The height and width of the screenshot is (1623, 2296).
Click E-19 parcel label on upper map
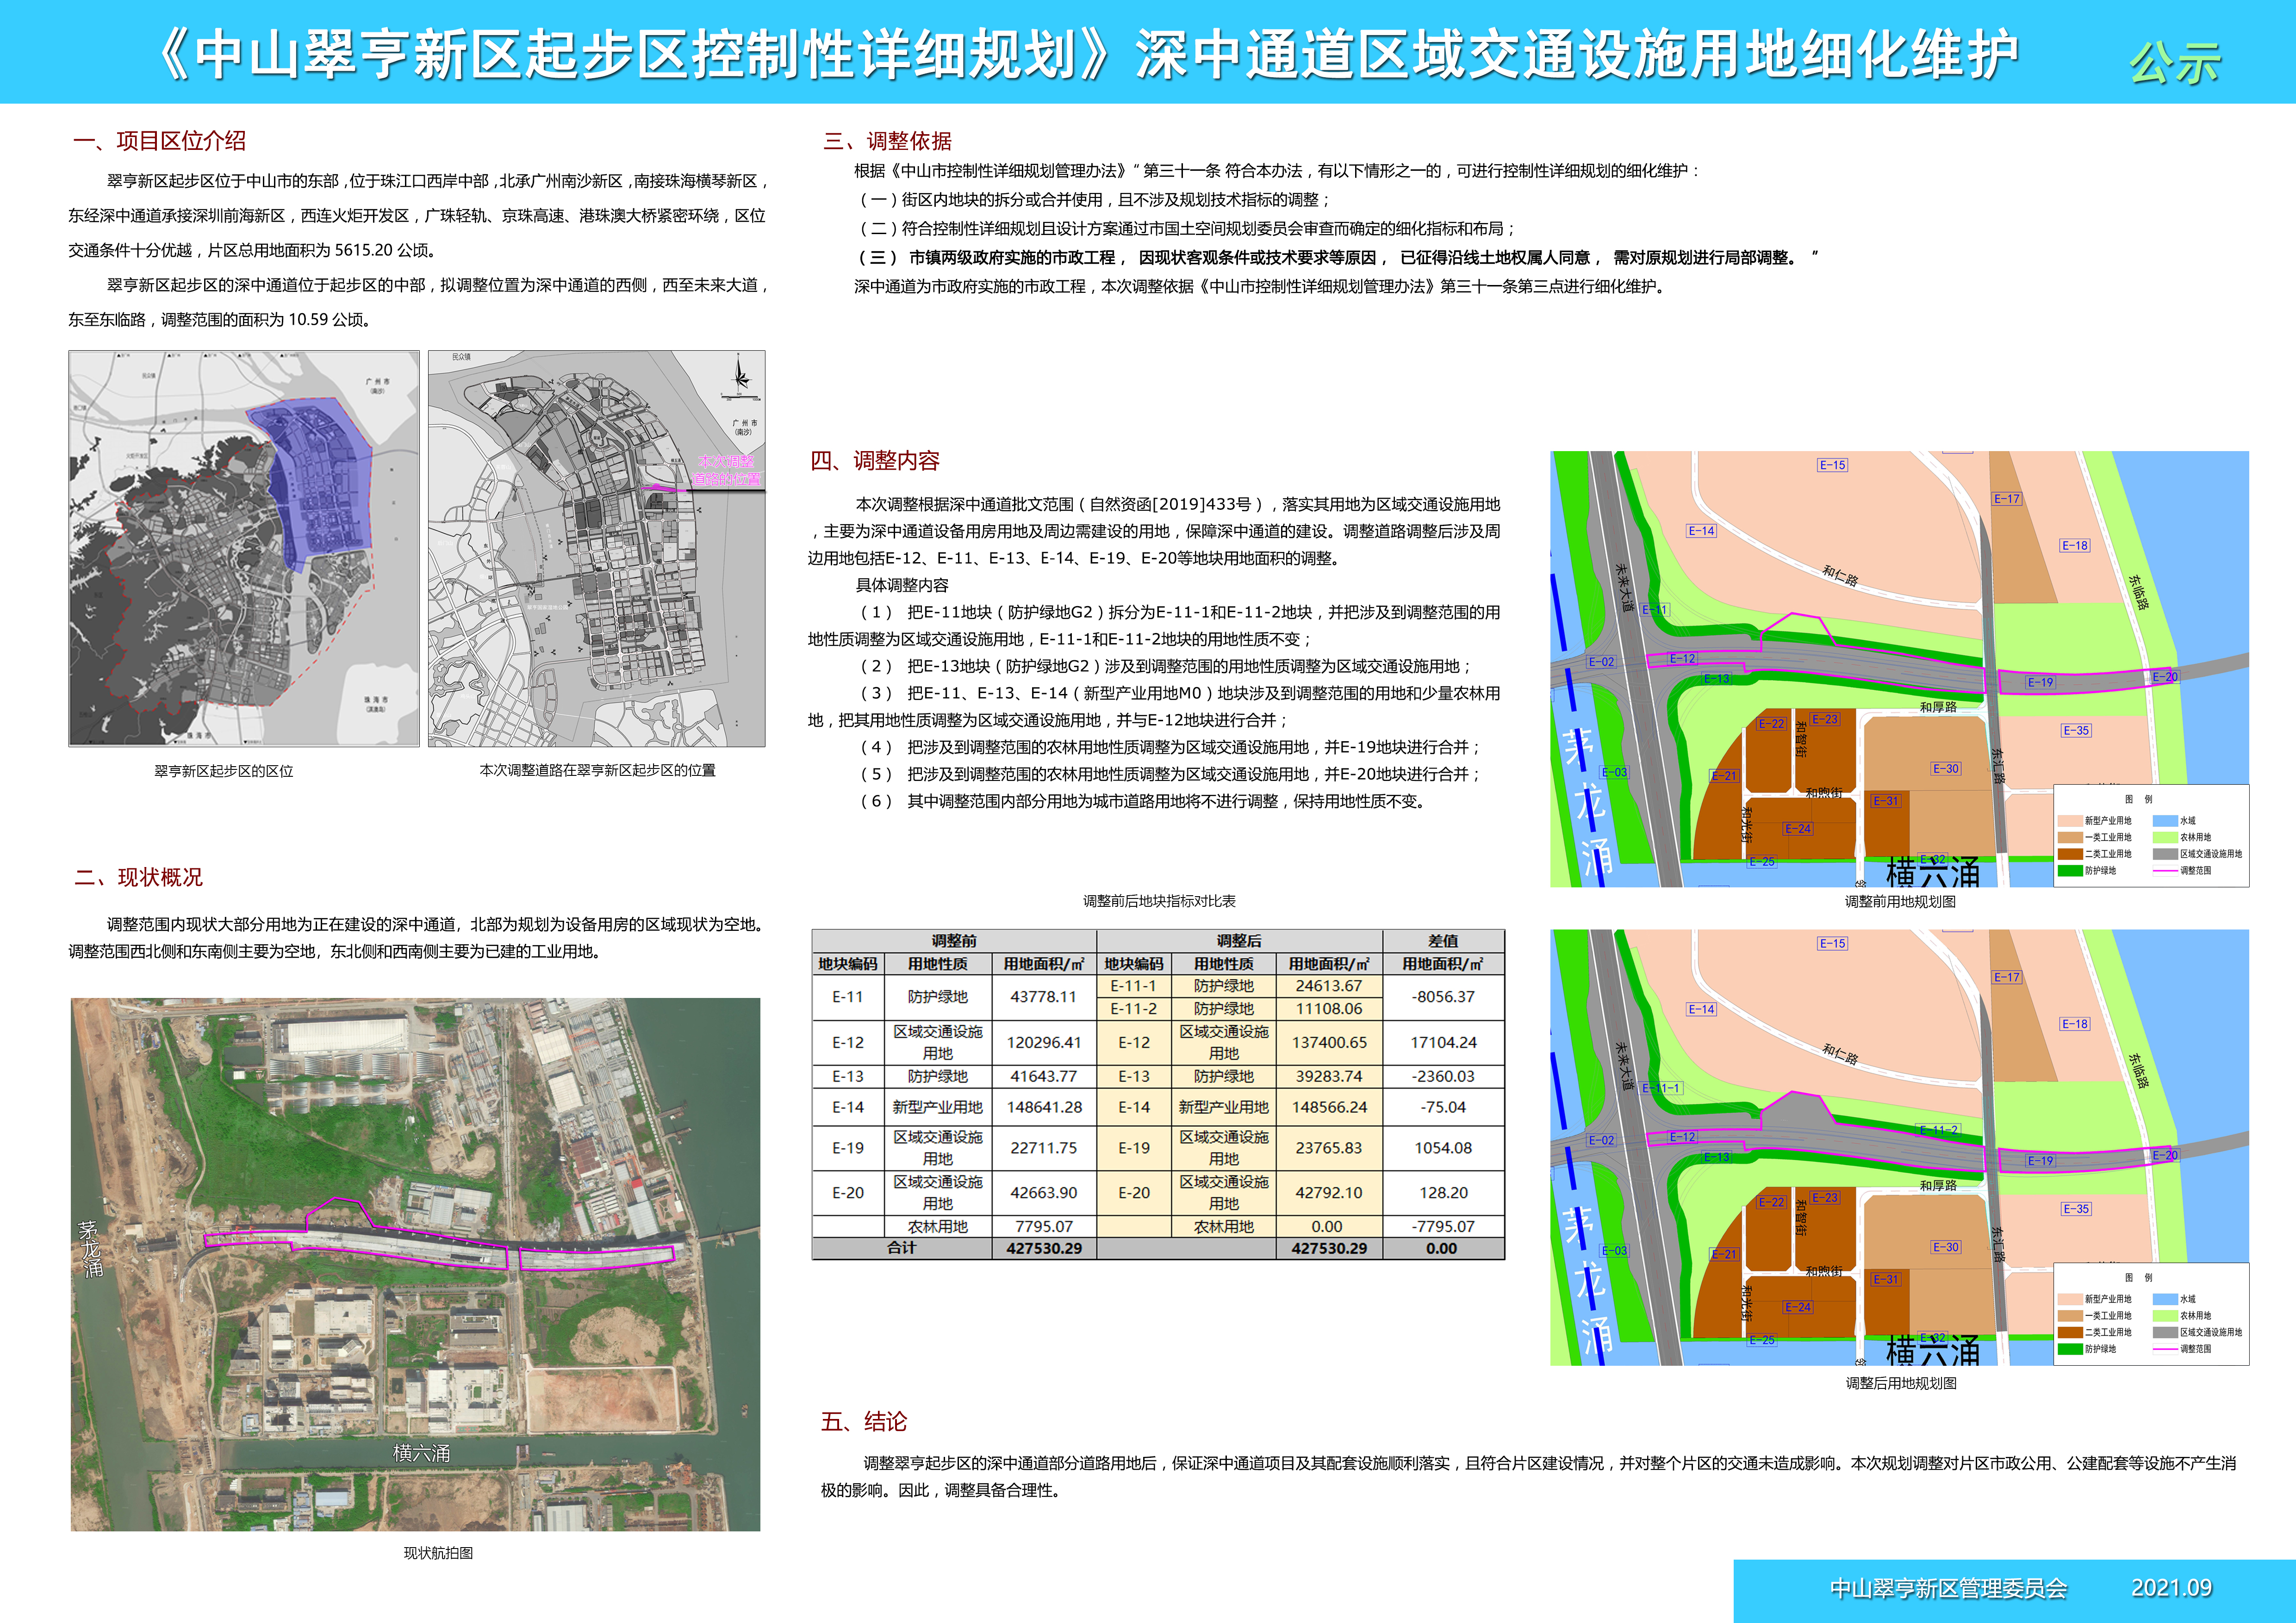tap(2040, 682)
